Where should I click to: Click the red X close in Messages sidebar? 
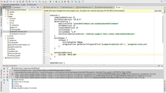coord(4,72)
